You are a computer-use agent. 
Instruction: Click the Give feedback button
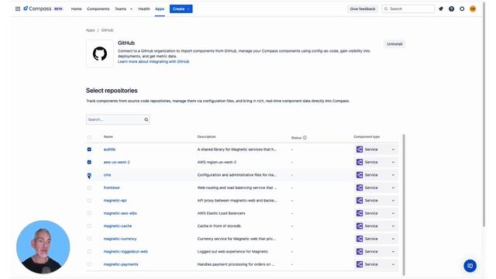pyautogui.click(x=363, y=9)
